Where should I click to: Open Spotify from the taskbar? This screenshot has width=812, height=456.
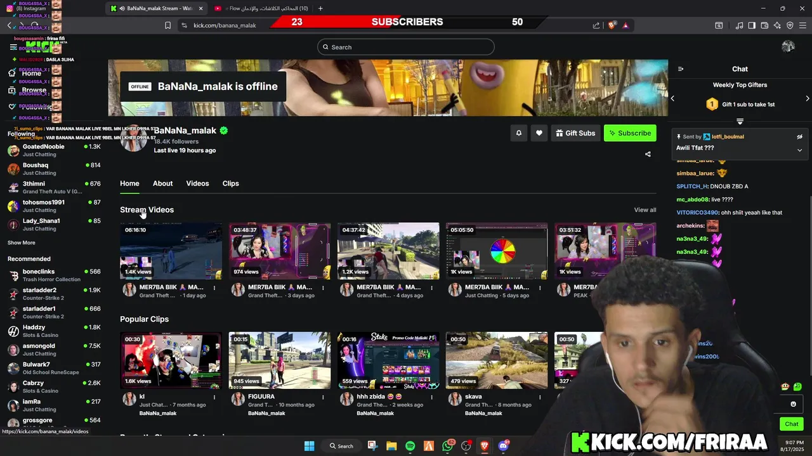[410, 446]
